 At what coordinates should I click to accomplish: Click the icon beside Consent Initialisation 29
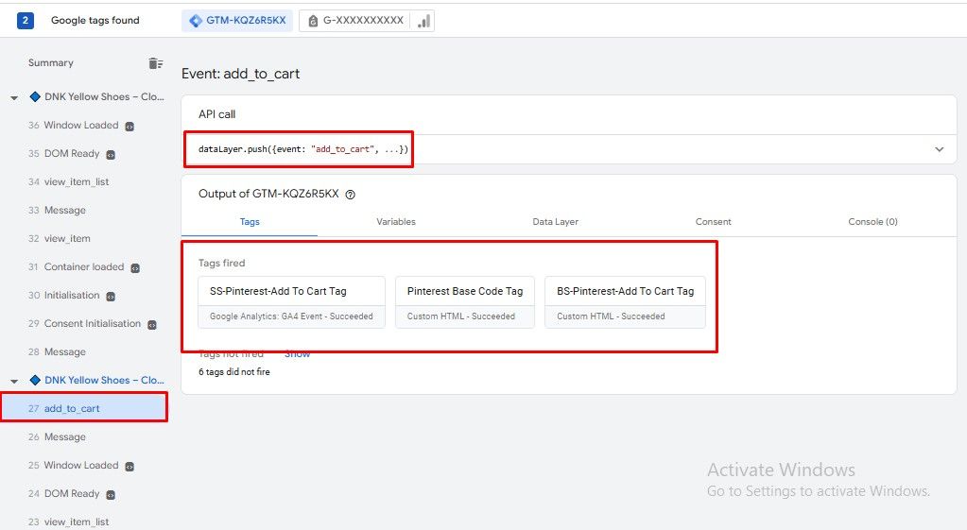[x=152, y=324]
